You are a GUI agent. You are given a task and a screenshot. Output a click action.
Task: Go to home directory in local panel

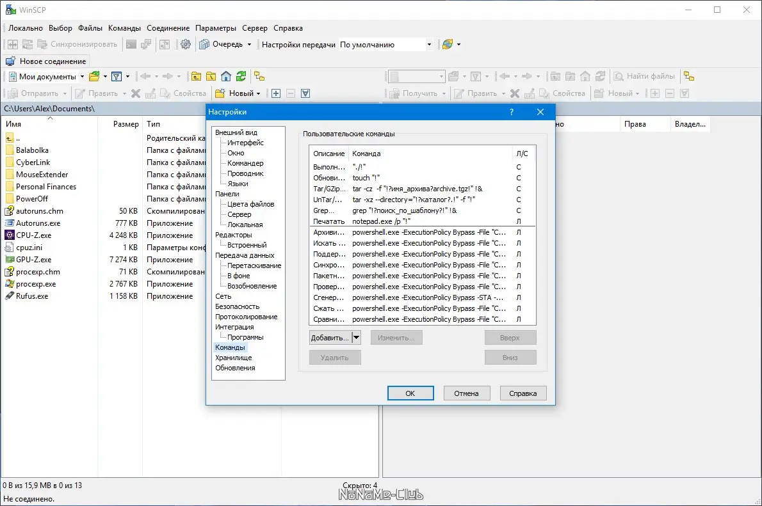[226, 76]
